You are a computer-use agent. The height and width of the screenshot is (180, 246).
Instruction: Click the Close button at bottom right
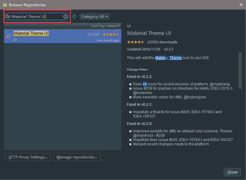tap(232, 172)
